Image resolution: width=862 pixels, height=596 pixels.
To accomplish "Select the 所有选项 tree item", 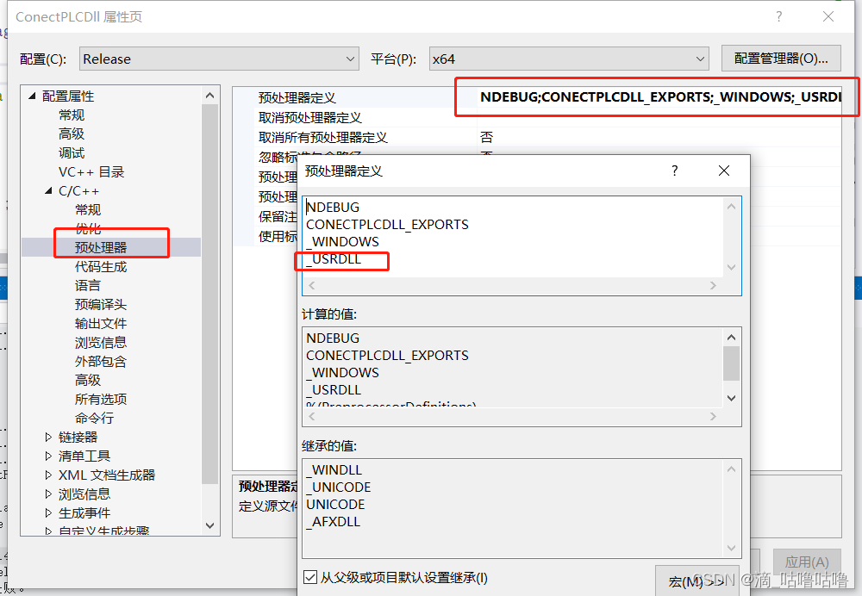I will [x=101, y=399].
